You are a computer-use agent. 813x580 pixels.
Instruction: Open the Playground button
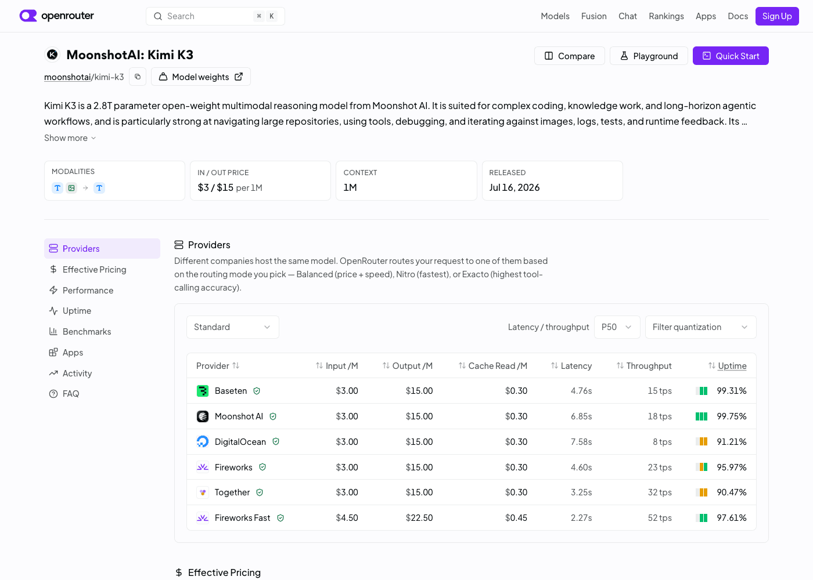(x=649, y=56)
